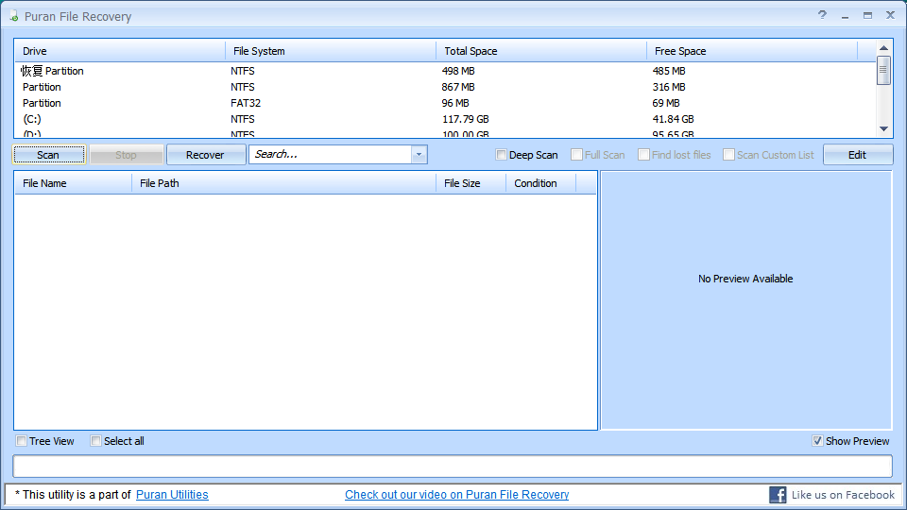Click the Facebook logo icon
This screenshot has width=907, height=510.
coord(778,495)
